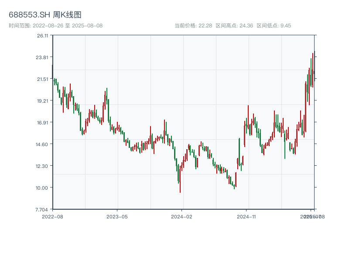Click the 2022-08 x-axis date label
349x261 pixels.
click(x=52, y=216)
